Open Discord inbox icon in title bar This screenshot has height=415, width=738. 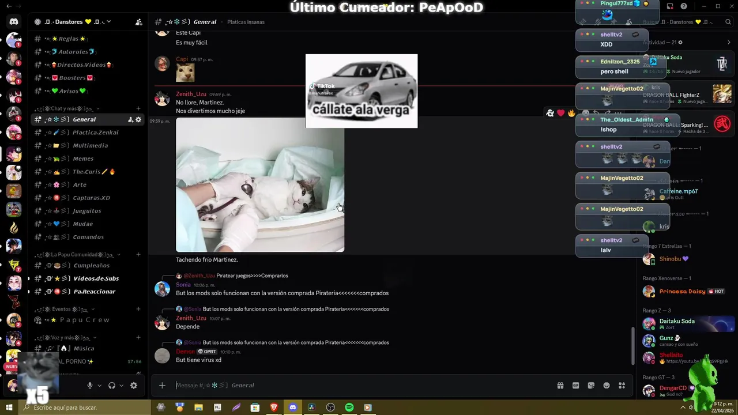pyautogui.click(x=670, y=6)
